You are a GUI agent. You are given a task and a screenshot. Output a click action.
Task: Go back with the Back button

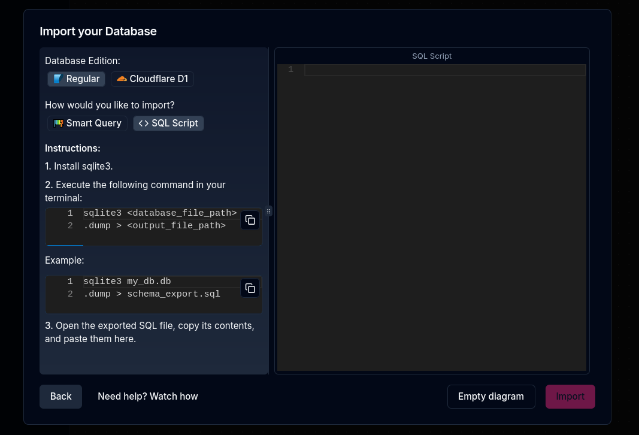60,397
